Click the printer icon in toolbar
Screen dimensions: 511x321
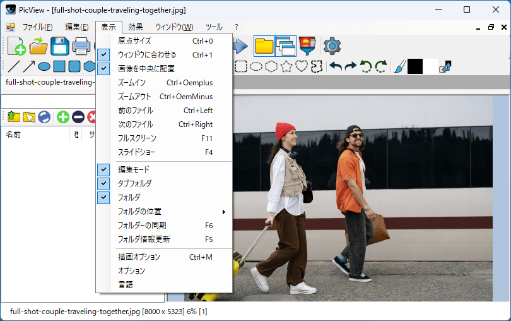pos(81,46)
